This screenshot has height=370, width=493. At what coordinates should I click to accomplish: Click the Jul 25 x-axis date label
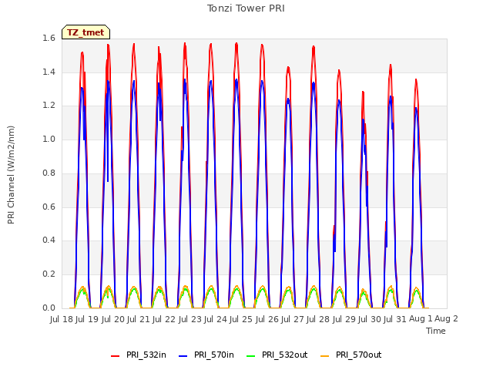tap(241, 319)
